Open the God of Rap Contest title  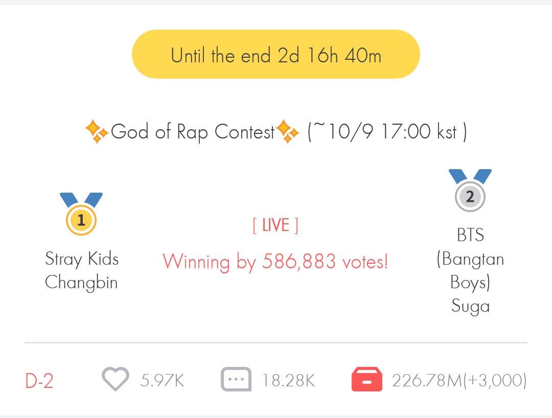tap(193, 132)
